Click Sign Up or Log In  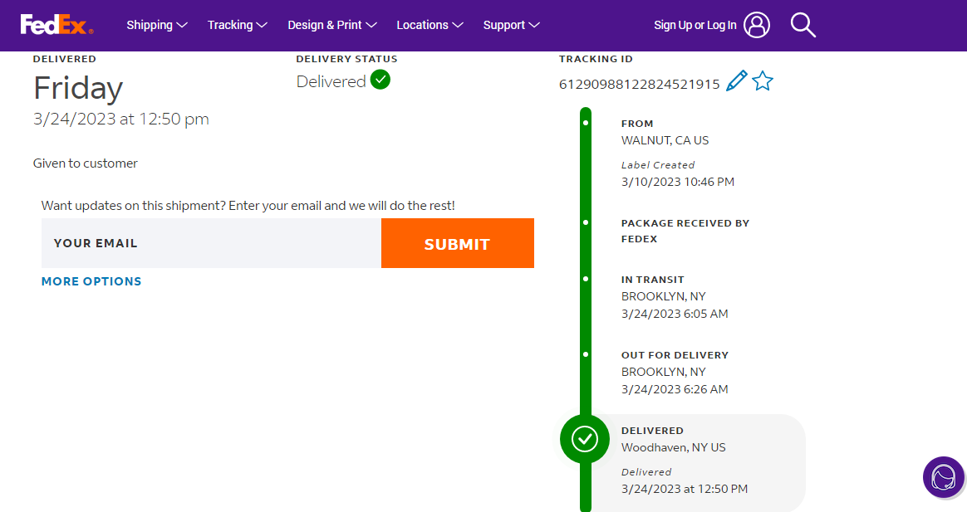(695, 25)
